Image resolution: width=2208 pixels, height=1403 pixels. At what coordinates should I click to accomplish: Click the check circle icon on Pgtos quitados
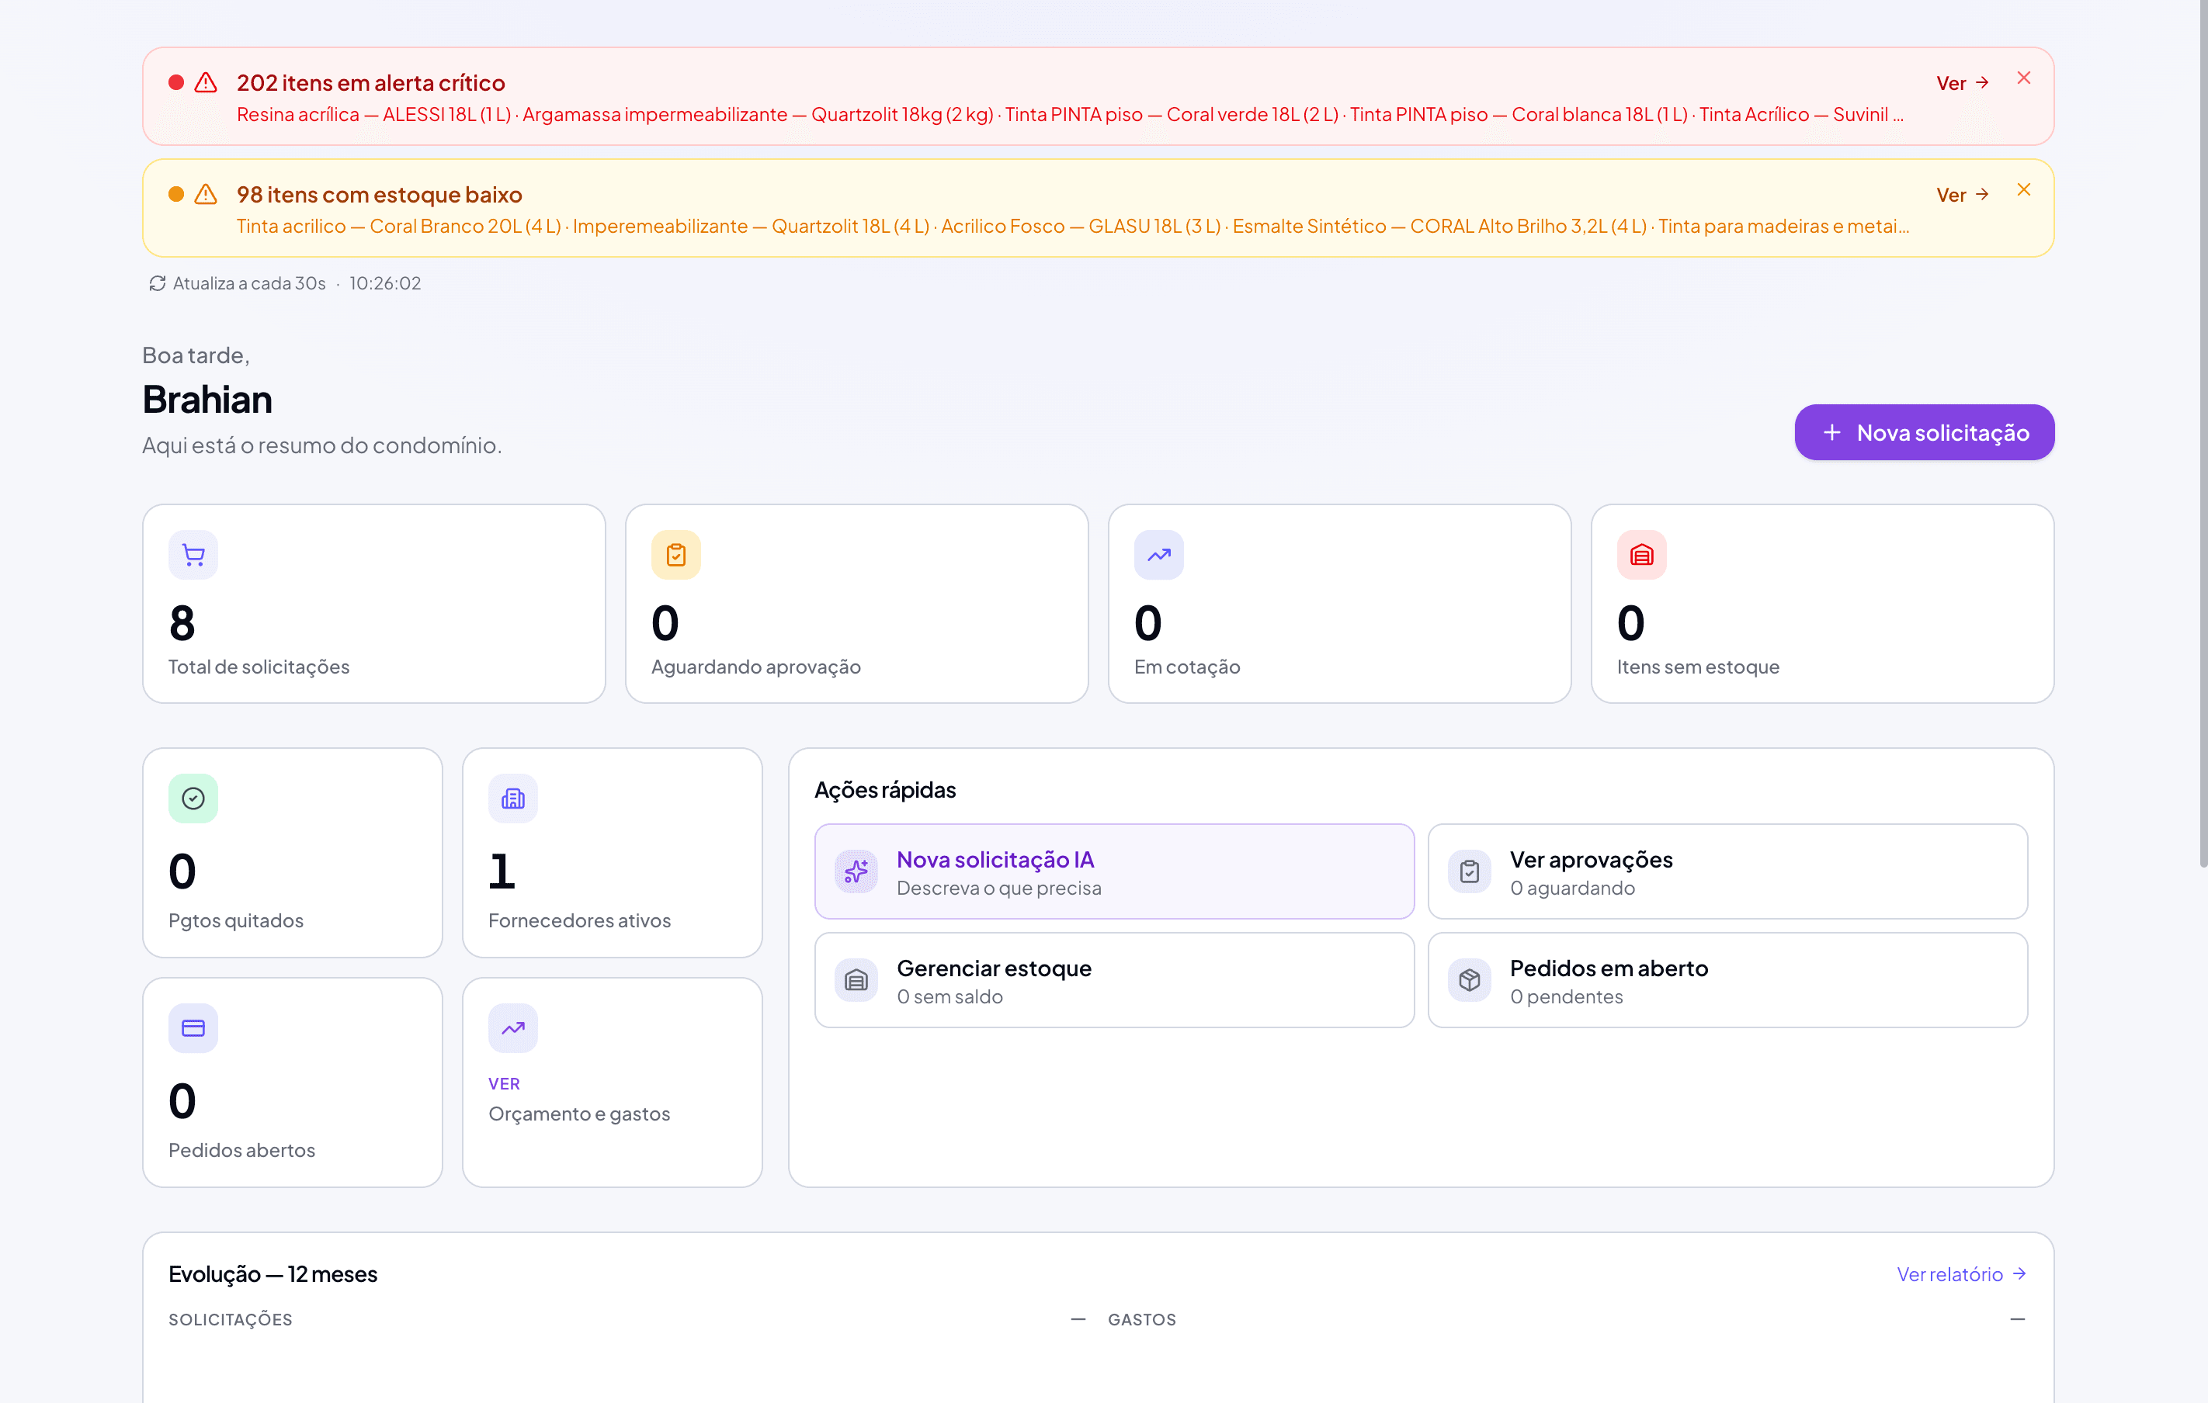click(193, 799)
